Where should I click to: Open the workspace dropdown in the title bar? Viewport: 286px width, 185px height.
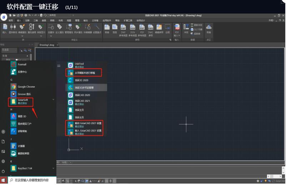59,15
